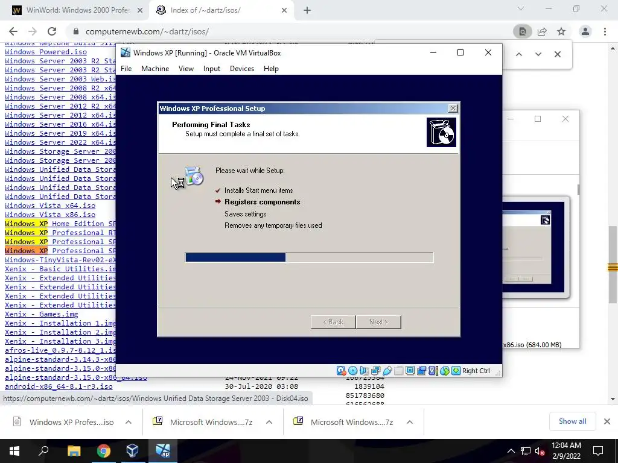Click the mouse integration indicator icon
This screenshot has height=463, width=618.
(445, 371)
